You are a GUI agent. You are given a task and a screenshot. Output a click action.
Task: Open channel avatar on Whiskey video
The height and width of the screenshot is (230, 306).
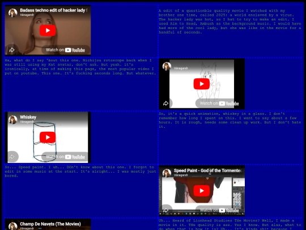pyautogui.click(x=12, y=120)
